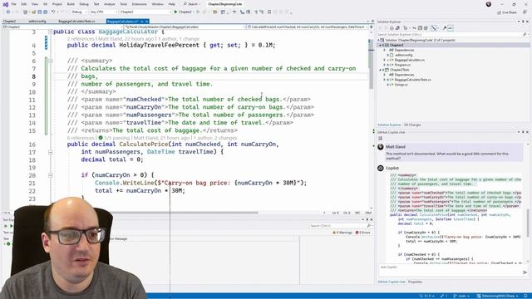Select BaggageCalculator.cs in Solution Explorer
The width and height of the screenshot is (532, 299).
[x=409, y=60]
